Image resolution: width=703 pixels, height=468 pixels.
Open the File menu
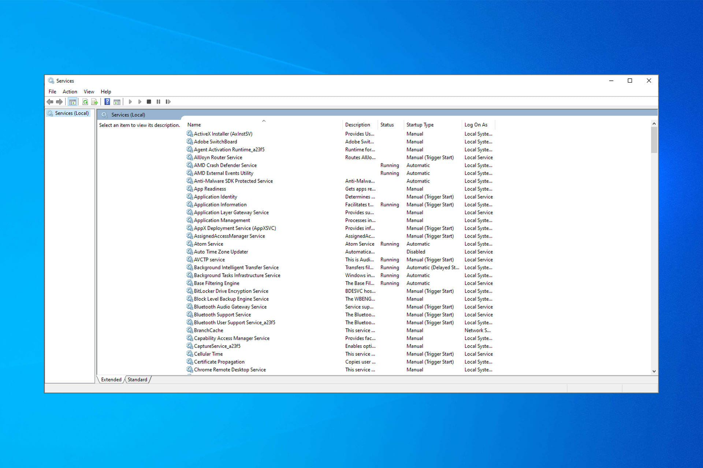pos(52,92)
